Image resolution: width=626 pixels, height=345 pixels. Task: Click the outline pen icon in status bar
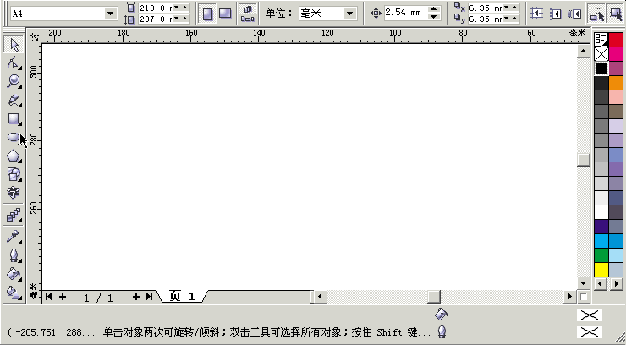tap(442, 331)
